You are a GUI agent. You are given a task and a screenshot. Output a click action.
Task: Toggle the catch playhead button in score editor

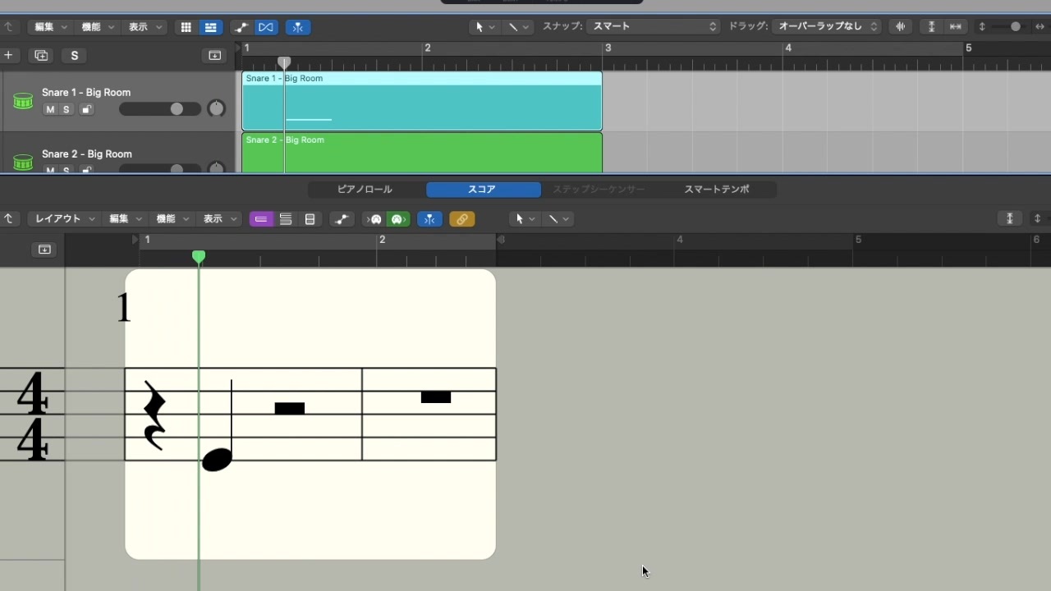430,219
